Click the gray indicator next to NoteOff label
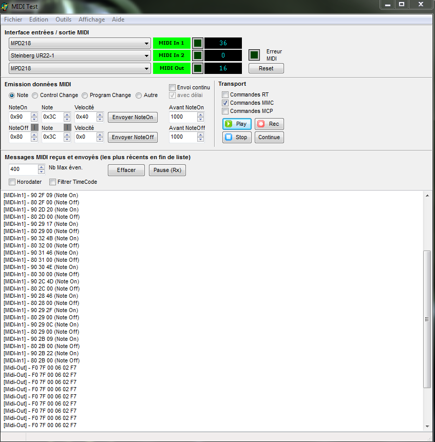This screenshot has width=435, height=442. tap(34, 127)
